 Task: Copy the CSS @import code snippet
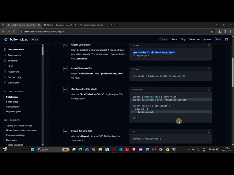(209, 132)
